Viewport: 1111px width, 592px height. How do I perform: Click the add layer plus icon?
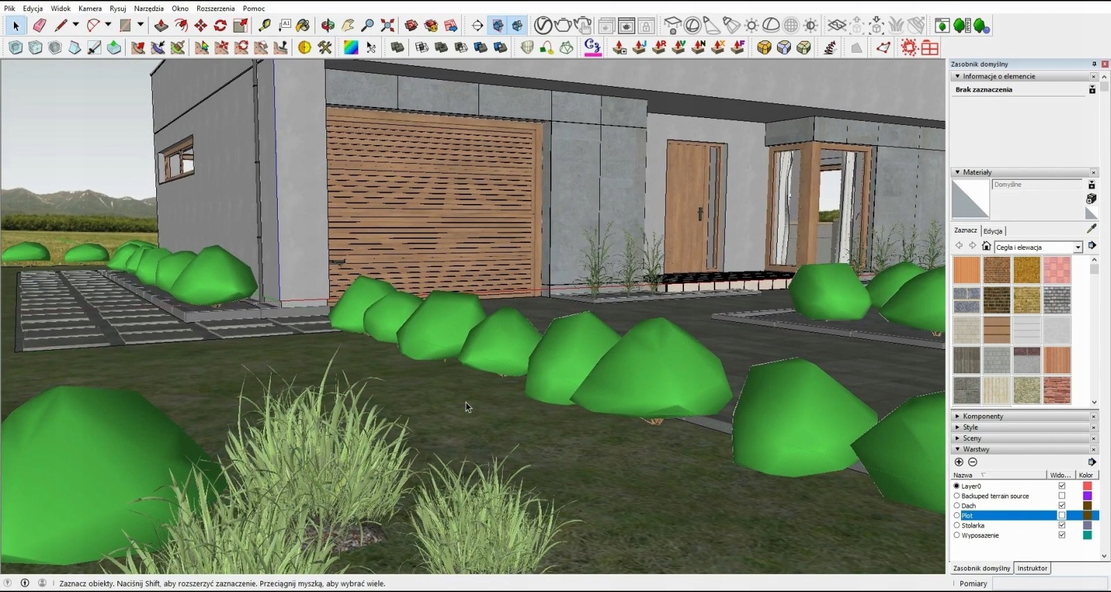pos(959,462)
